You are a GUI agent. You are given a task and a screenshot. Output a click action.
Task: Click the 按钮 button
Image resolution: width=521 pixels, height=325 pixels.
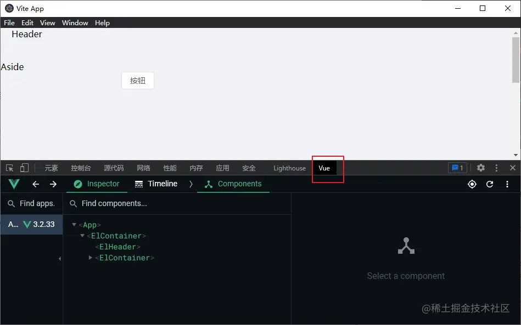coord(138,81)
